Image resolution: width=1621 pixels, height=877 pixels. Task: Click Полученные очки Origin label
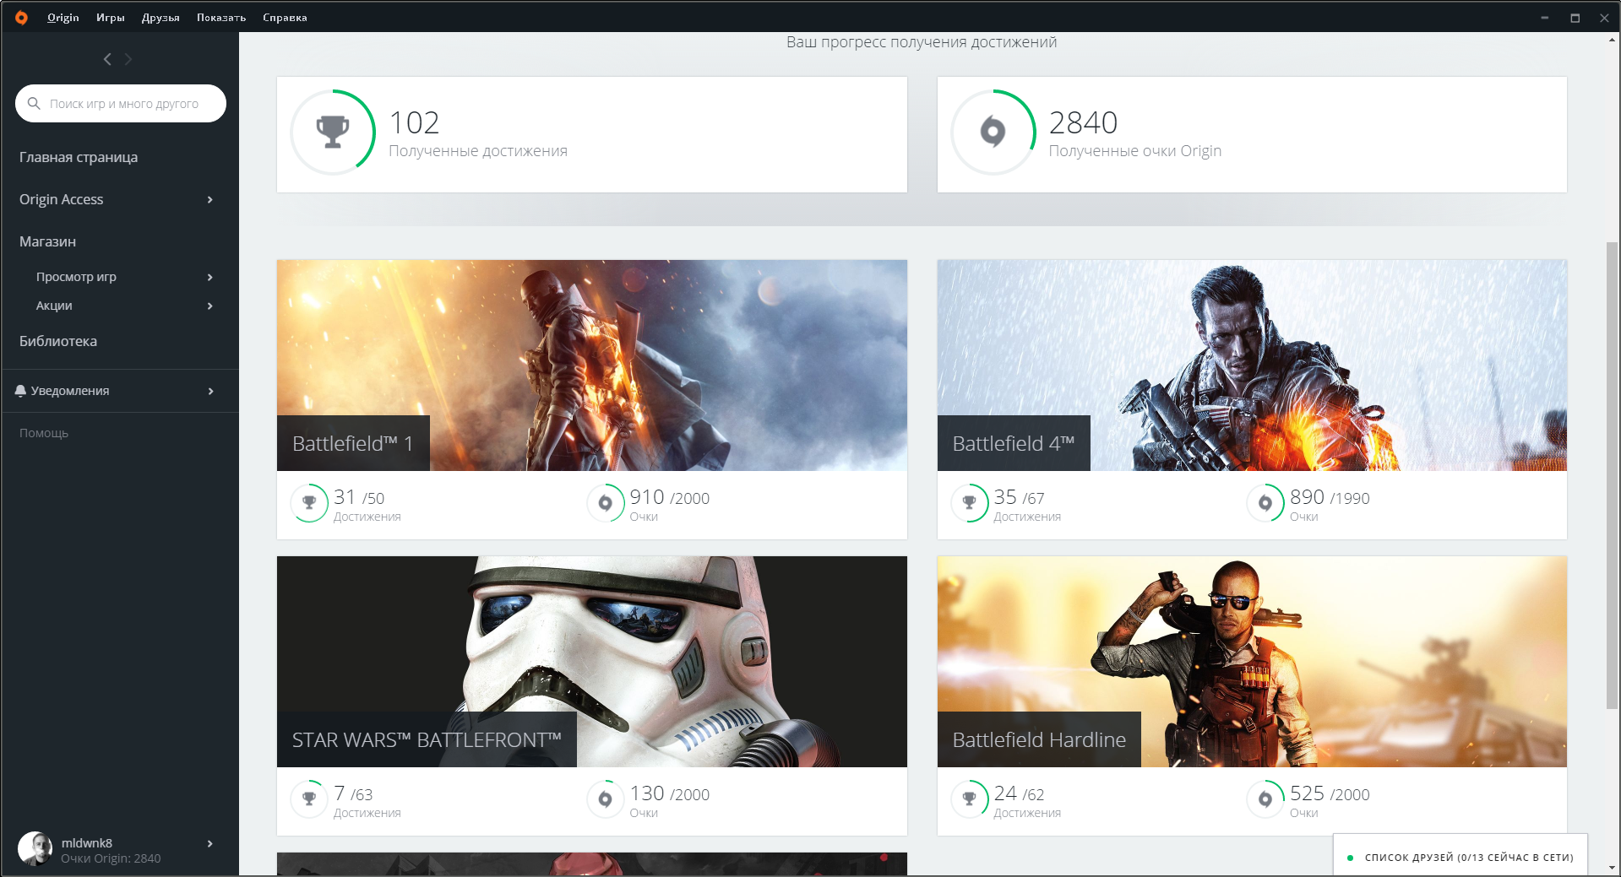[x=1135, y=151]
